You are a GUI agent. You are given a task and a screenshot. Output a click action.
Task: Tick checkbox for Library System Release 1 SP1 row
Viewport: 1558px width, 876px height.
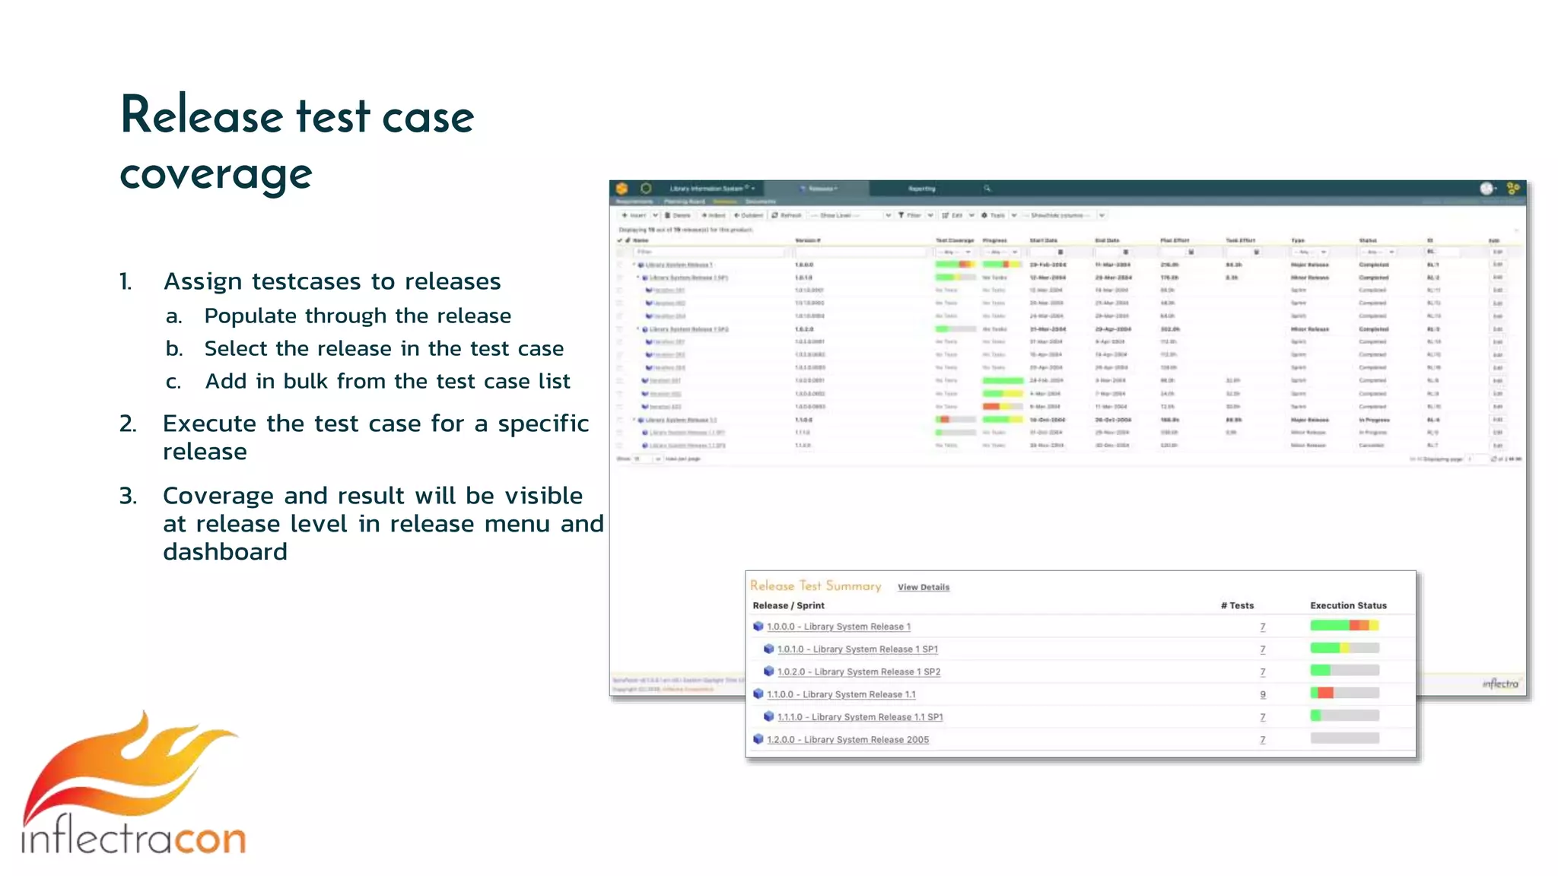[619, 278]
